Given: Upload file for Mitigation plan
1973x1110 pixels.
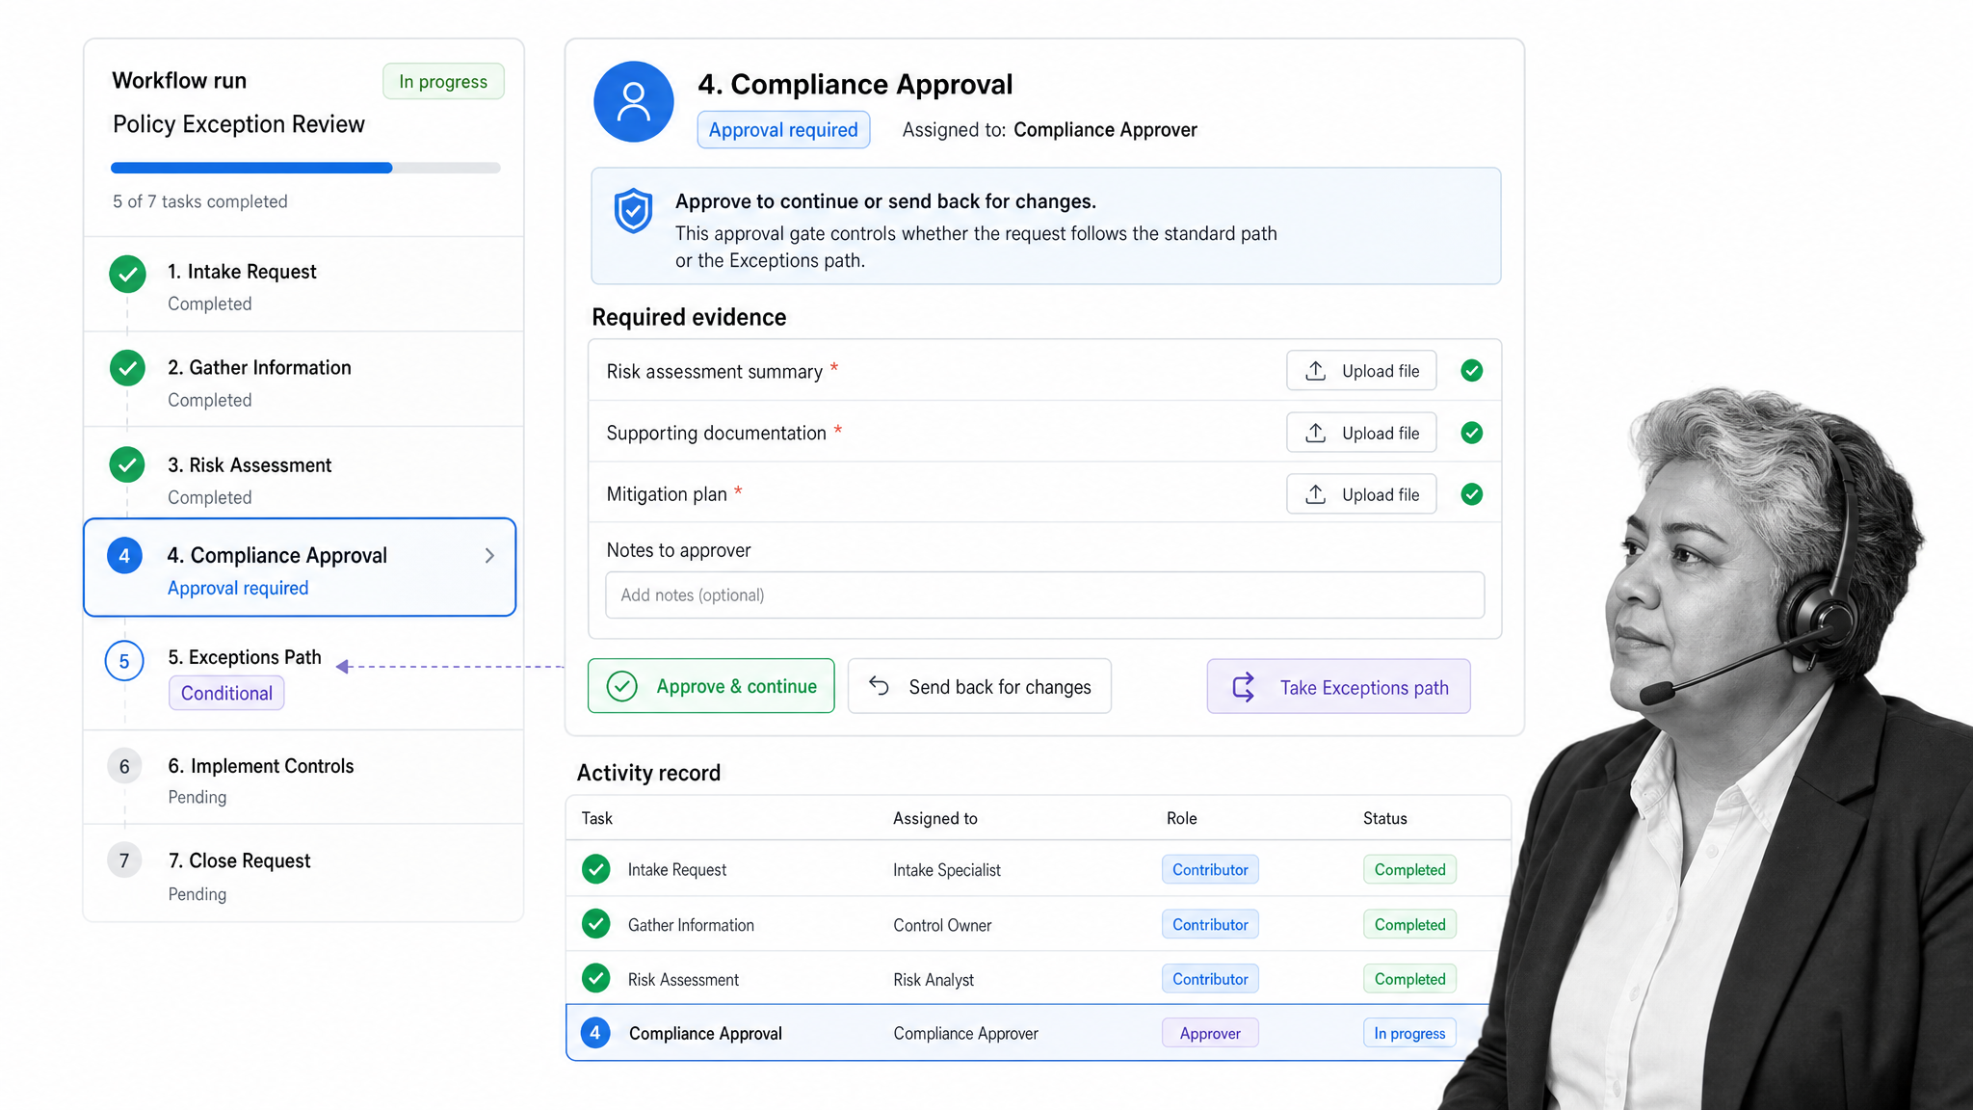Looking at the screenshot, I should pos(1361,494).
